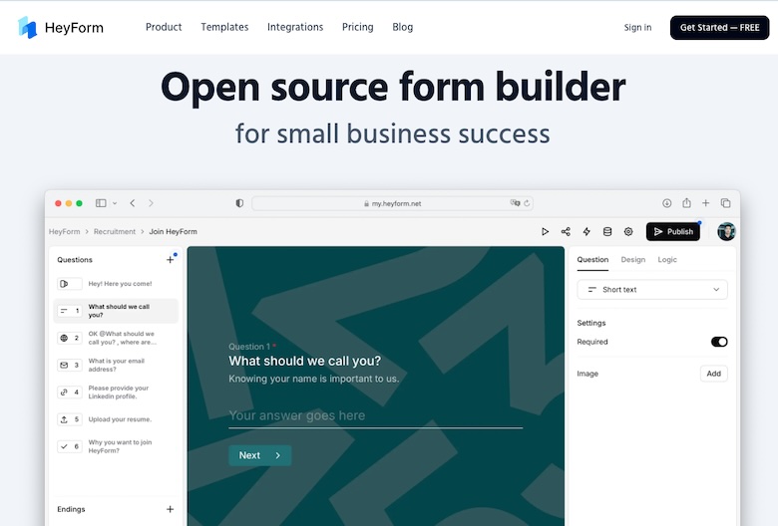Open the Templates page
This screenshot has width=778, height=526.
(224, 27)
